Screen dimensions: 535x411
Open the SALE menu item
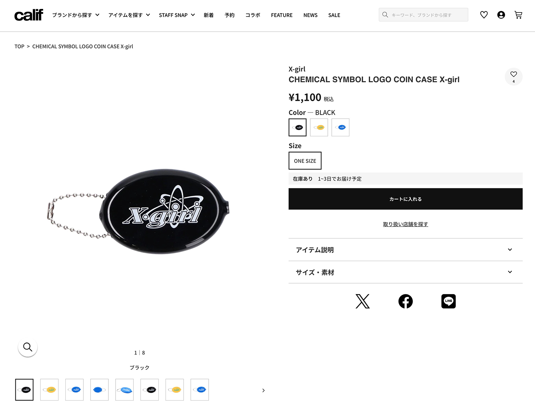tap(334, 15)
